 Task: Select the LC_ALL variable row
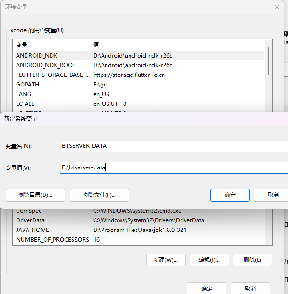click(140, 104)
